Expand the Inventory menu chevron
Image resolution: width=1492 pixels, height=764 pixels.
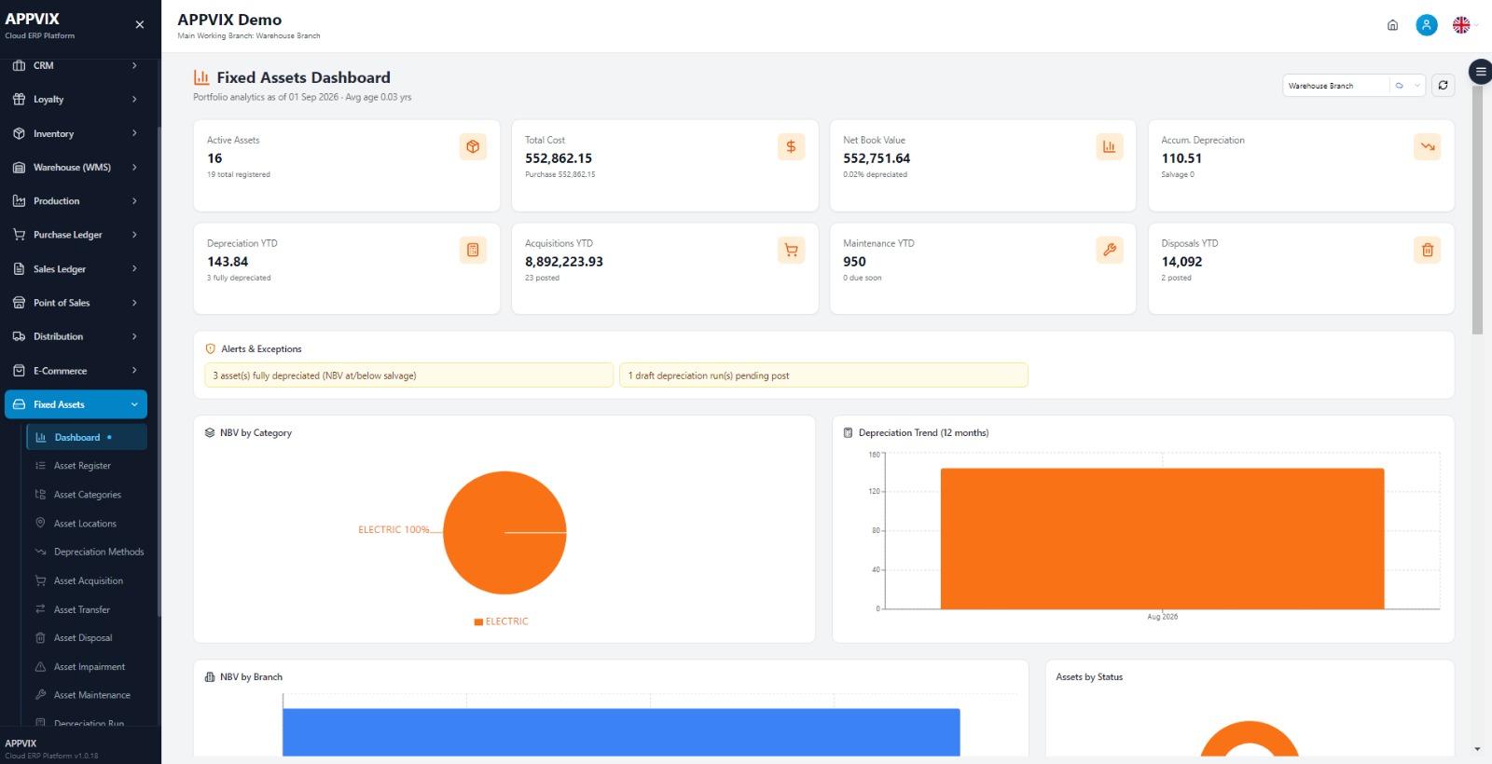coord(134,133)
